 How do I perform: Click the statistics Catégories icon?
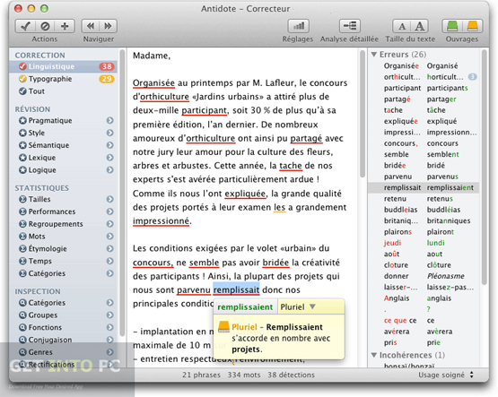[x=22, y=273]
